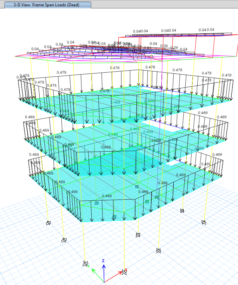Viewport: 238px width, 285px height.
Task: Pick the leftmost 0.04 roof load label
Action: pos(35,49)
